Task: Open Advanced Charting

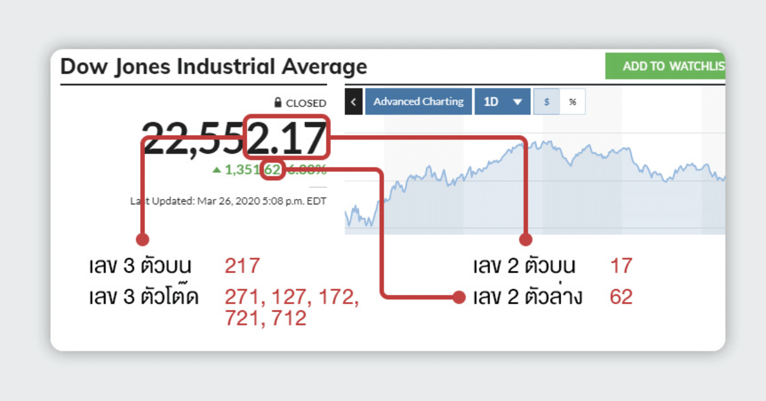Action: [x=418, y=102]
